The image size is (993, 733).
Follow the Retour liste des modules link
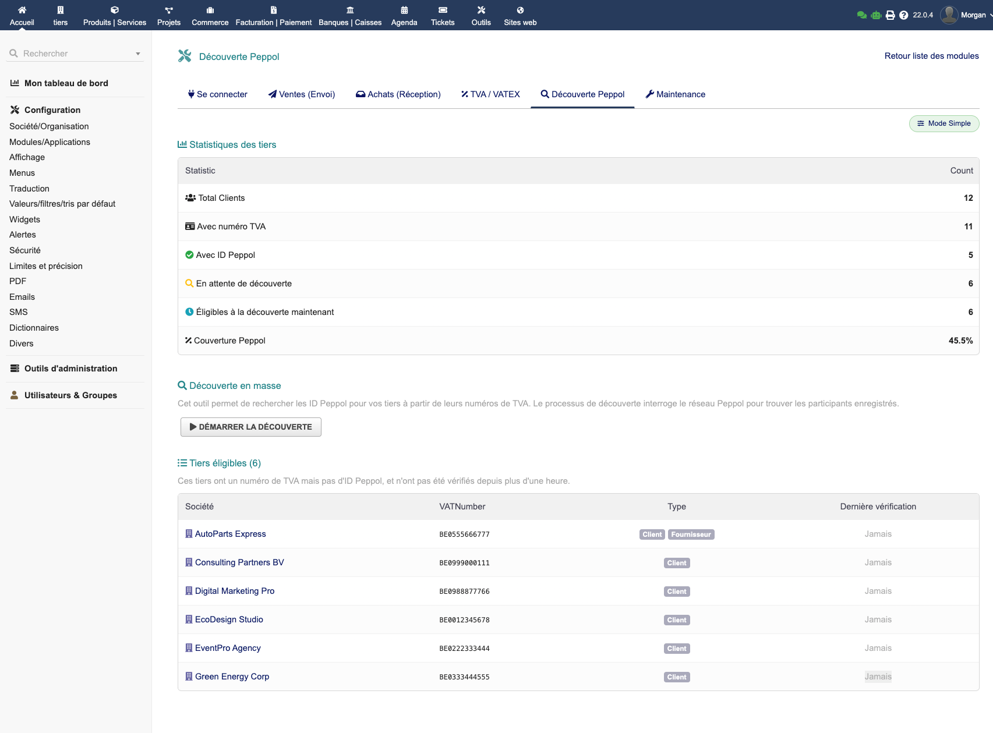point(931,56)
